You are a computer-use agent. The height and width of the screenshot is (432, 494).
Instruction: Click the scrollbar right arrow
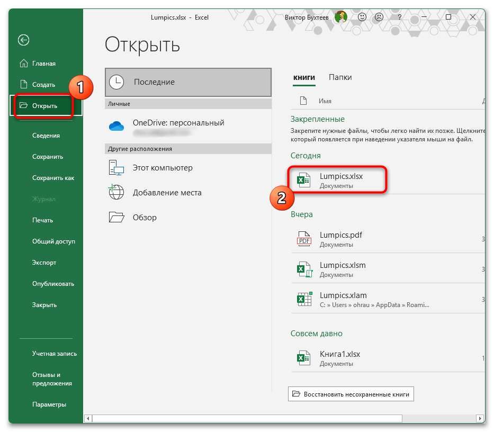click(480, 418)
